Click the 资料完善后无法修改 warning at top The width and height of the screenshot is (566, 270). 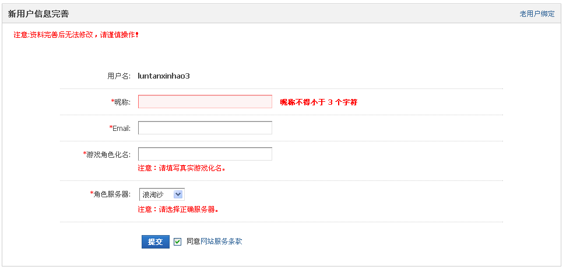(x=76, y=35)
